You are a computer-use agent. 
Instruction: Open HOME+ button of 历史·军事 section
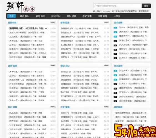[106, 107]
